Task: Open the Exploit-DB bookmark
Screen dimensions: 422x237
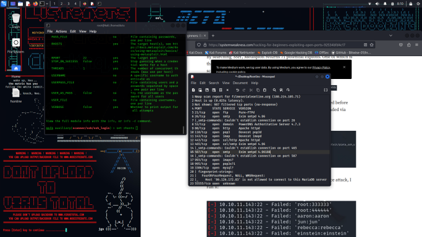Action: click(268, 52)
